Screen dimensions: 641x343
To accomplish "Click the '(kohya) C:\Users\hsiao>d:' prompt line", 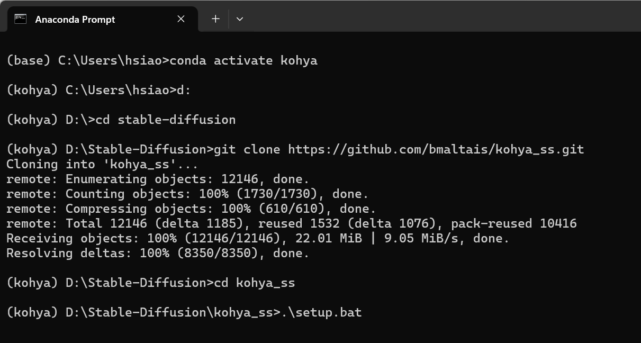I will pos(98,90).
